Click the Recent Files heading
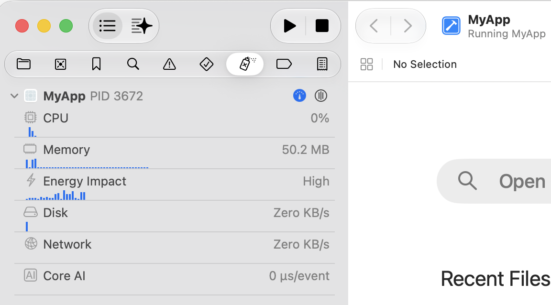Image resolution: width=551 pixels, height=305 pixels. tap(496, 279)
